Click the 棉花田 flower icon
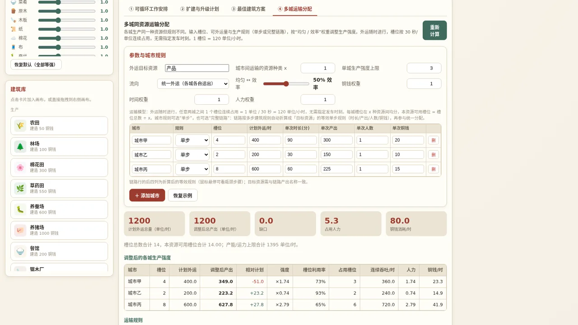This screenshot has width=578, height=325. click(20, 167)
